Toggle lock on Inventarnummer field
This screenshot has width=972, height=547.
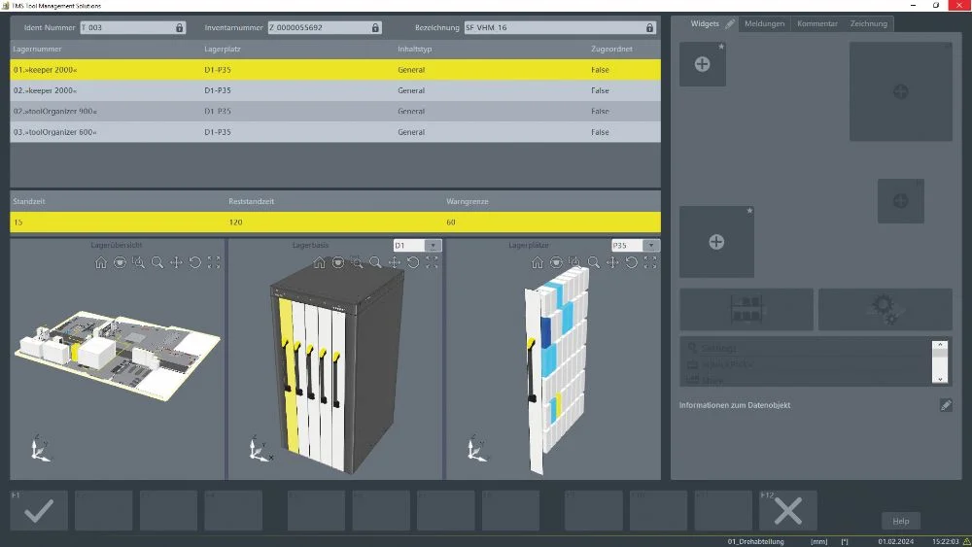tap(376, 28)
